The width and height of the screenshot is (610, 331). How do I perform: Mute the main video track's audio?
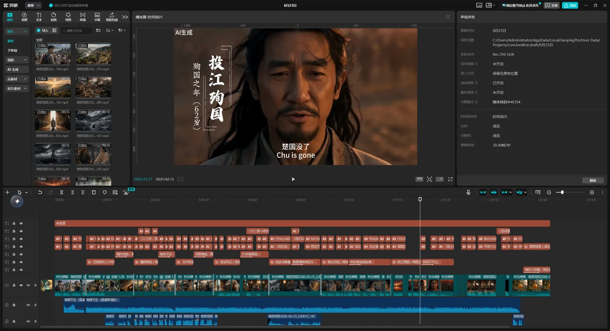28,285
